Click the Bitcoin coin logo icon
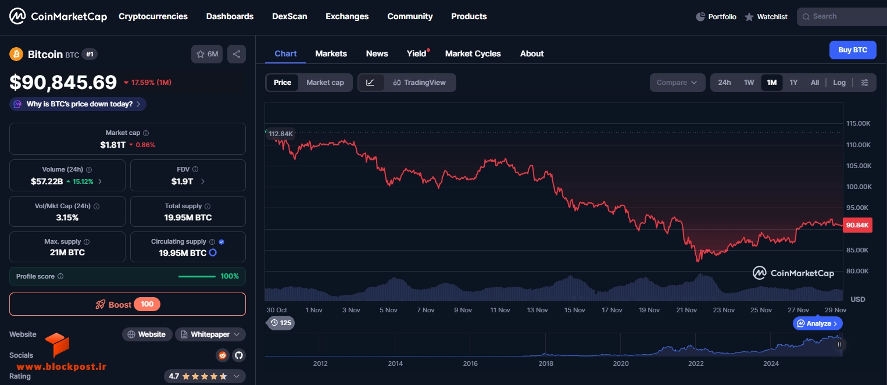Screen dimensions: 887x385 (16, 54)
